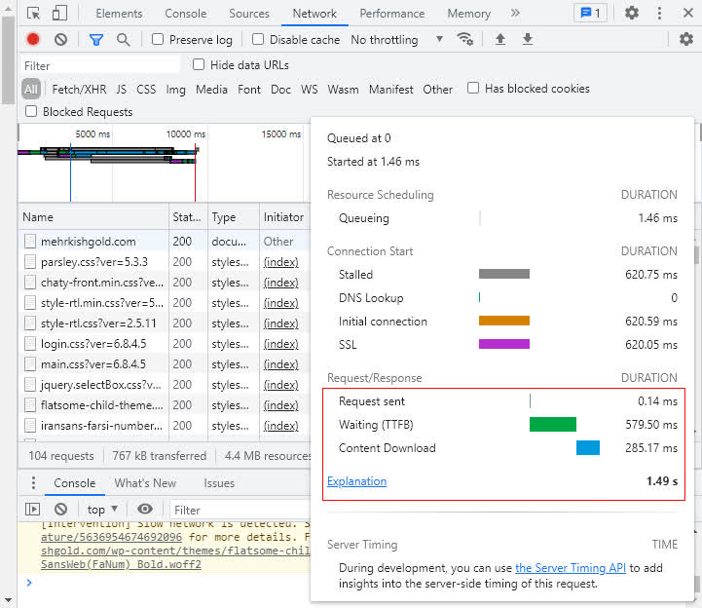Viewport: 702px width, 608px height.
Task: Open the console drawer kebab menu
Action: (x=33, y=482)
